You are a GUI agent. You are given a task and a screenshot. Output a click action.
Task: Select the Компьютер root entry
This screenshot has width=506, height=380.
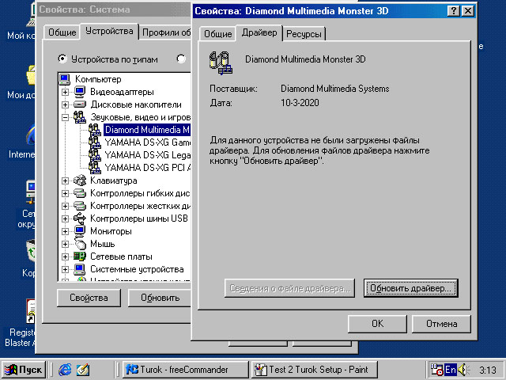coord(98,79)
